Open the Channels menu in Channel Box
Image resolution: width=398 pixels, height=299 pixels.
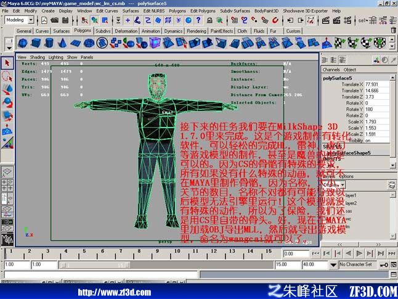click(x=331, y=70)
